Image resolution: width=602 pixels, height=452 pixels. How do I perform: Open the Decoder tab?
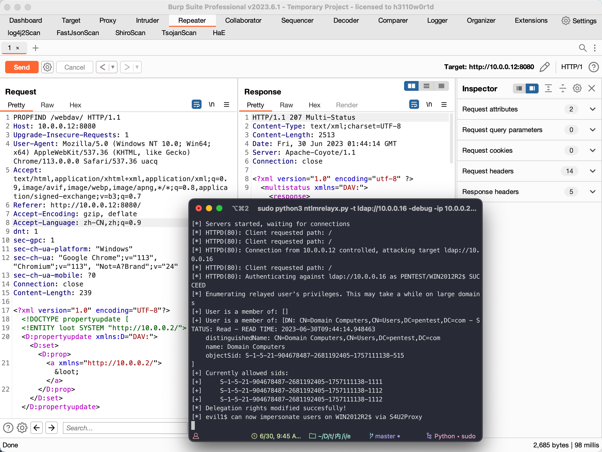point(346,20)
